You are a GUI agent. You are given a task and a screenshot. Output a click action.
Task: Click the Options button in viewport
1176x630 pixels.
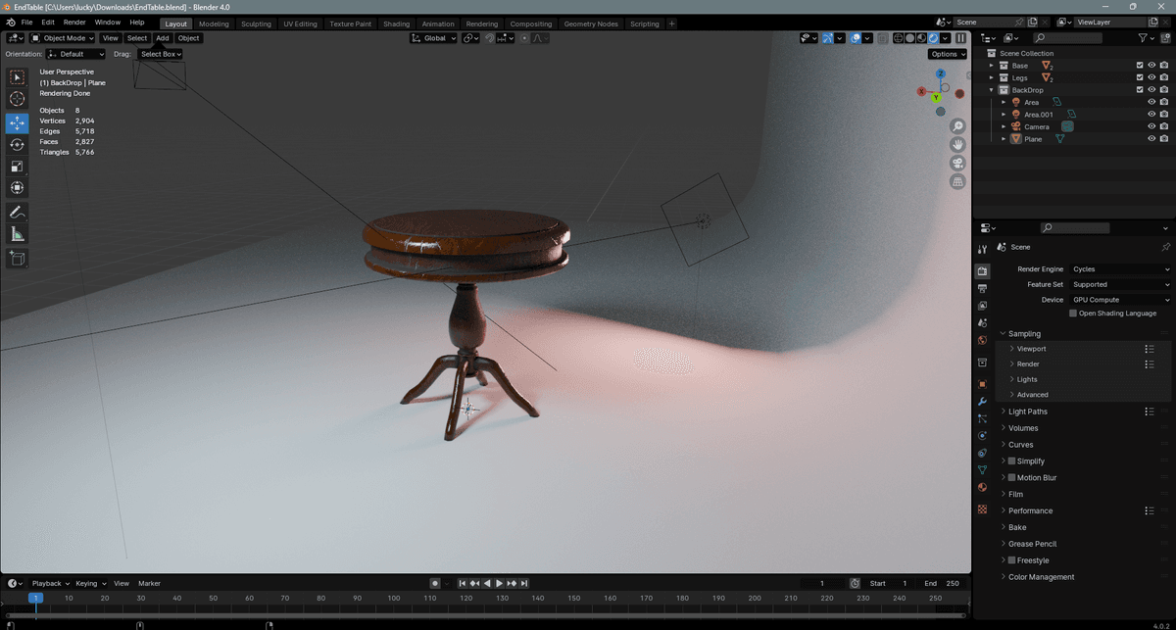(x=947, y=54)
